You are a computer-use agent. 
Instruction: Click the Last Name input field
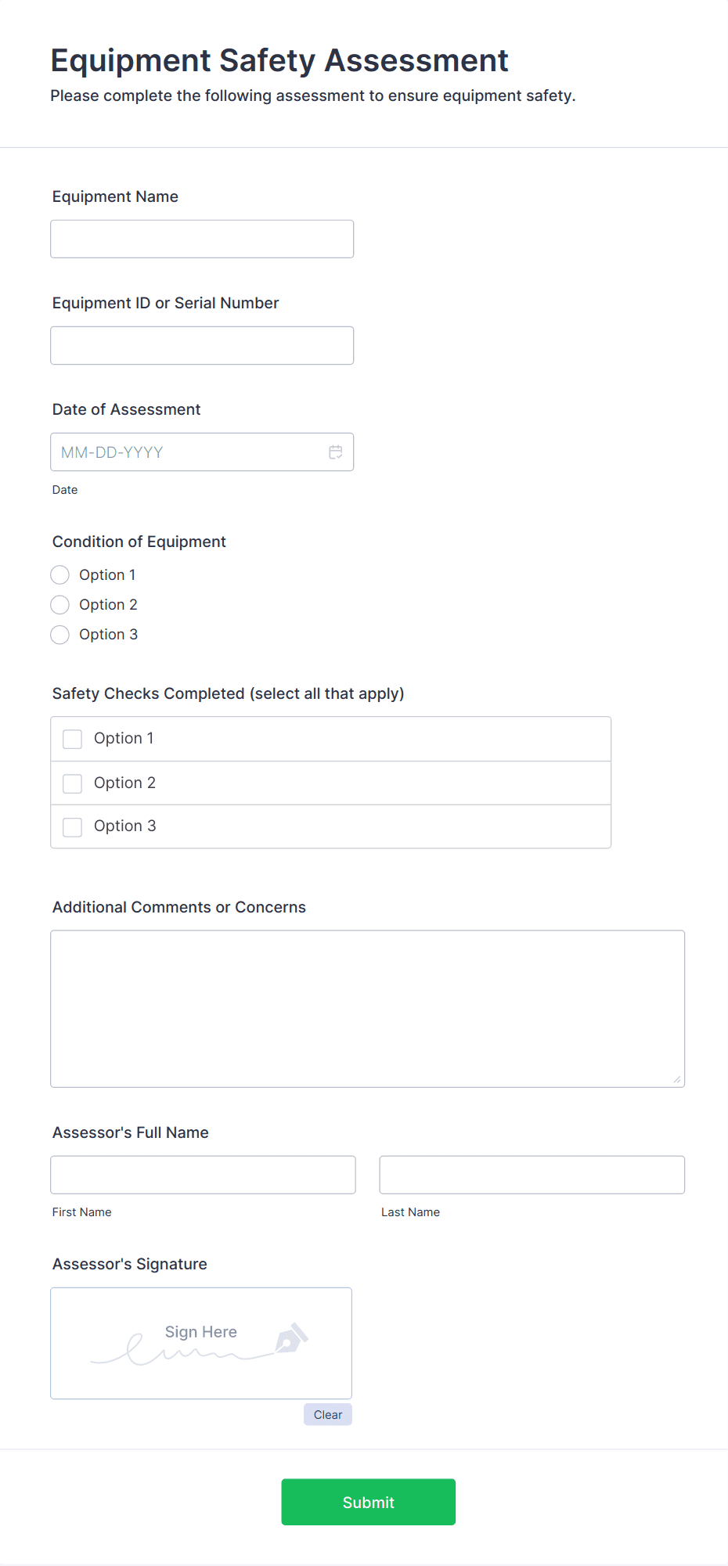pos(532,1175)
